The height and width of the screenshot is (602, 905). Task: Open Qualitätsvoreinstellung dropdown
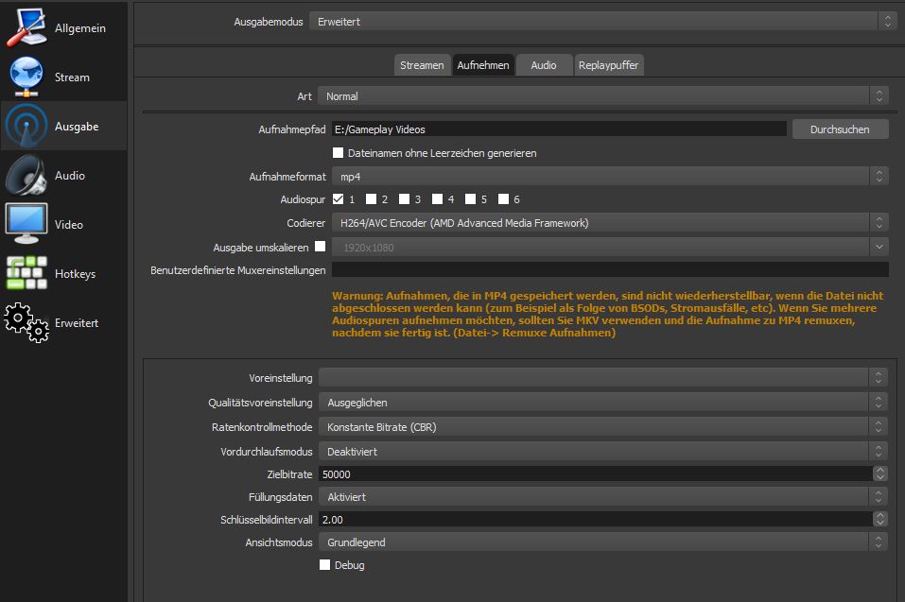pos(602,403)
